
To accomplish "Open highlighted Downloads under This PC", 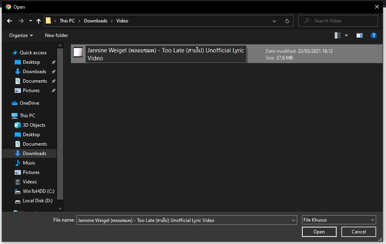I will 30,153.
